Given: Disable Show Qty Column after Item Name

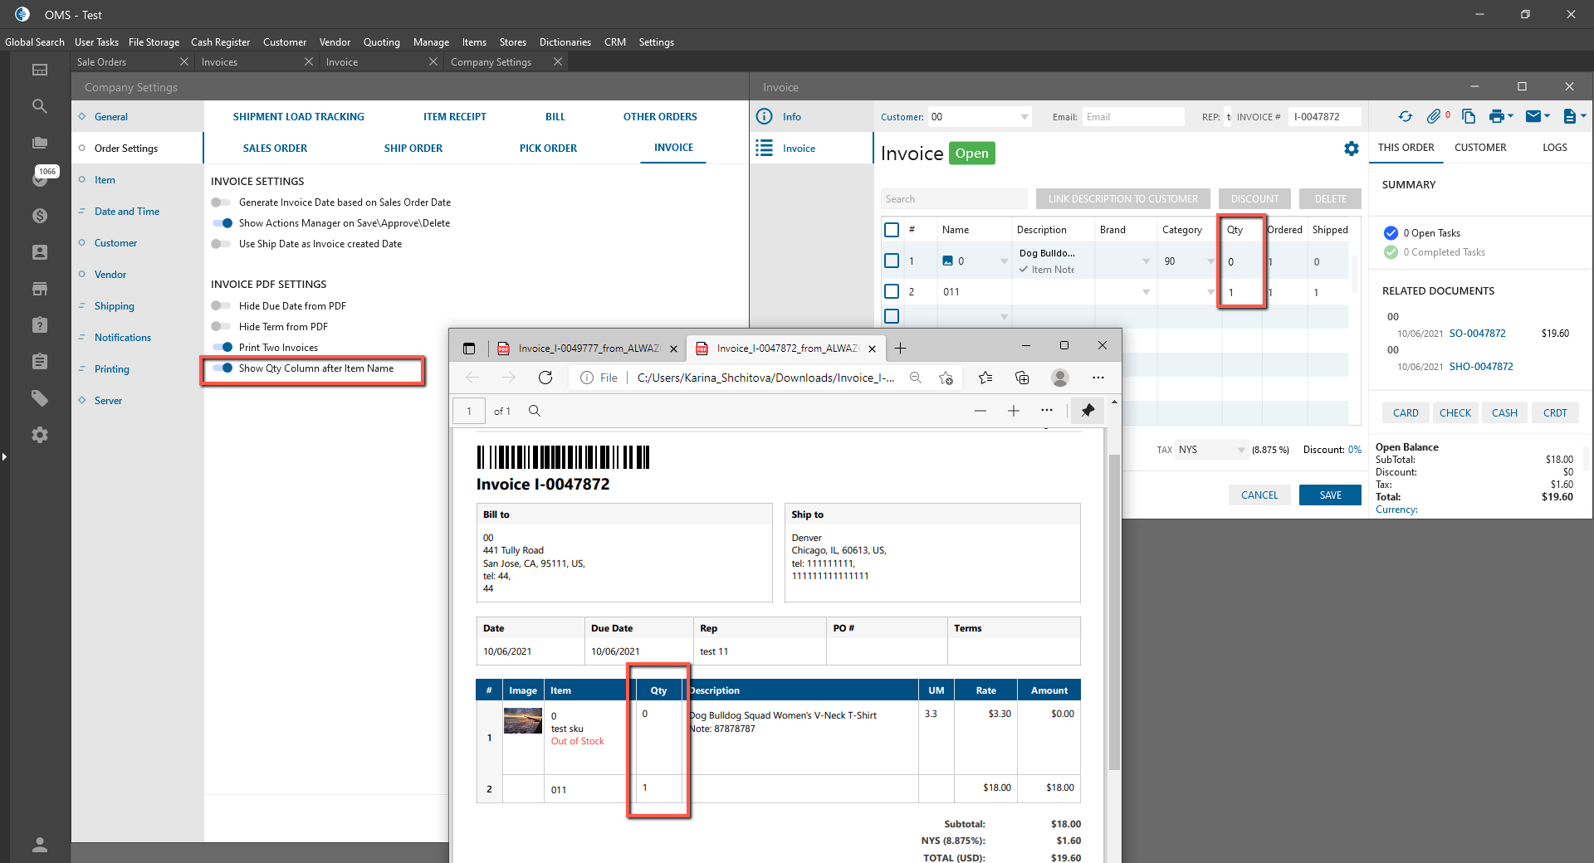Looking at the screenshot, I should tap(222, 368).
